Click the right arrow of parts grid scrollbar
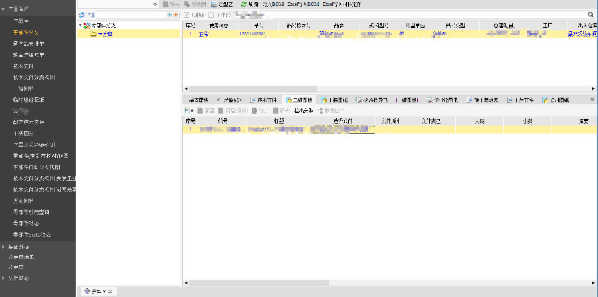Viewport: 598px width, 297px height. click(x=594, y=88)
